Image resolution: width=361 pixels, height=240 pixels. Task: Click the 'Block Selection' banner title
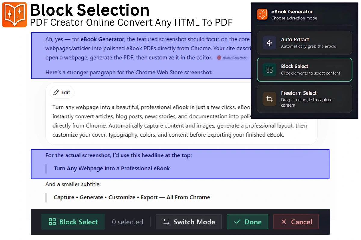point(90,10)
